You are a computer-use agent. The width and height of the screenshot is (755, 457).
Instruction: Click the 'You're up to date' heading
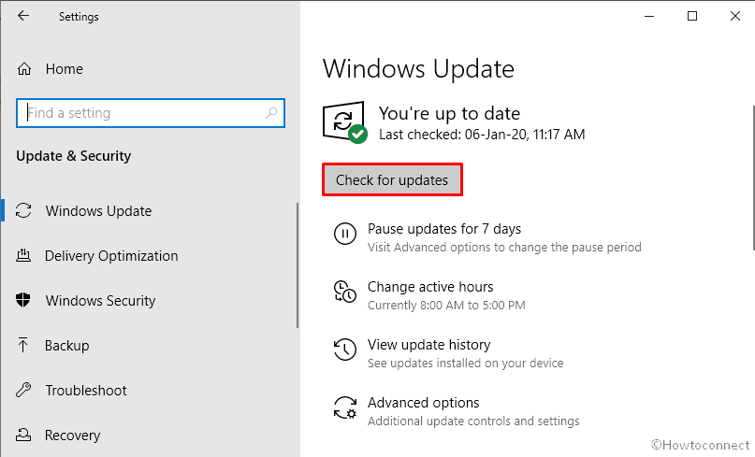point(450,113)
